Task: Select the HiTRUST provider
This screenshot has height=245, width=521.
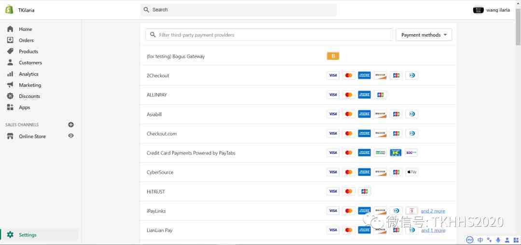Action: coord(156,191)
